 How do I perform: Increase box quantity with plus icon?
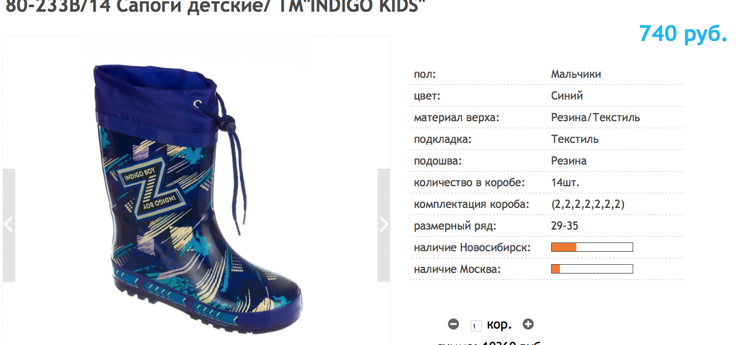point(528,324)
